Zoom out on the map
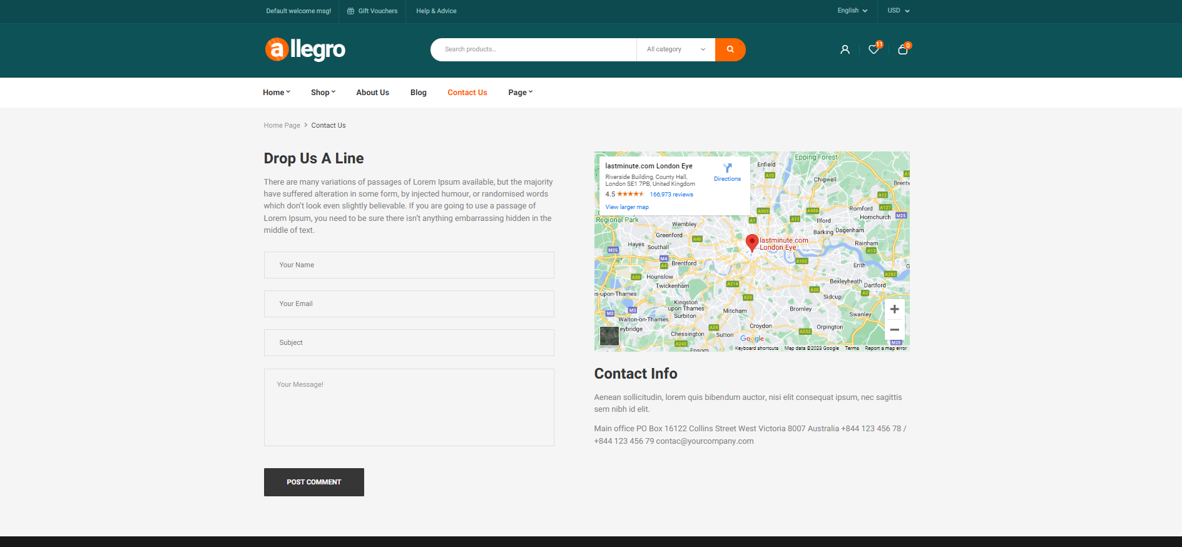Image resolution: width=1182 pixels, height=547 pixels. [894, 329]
